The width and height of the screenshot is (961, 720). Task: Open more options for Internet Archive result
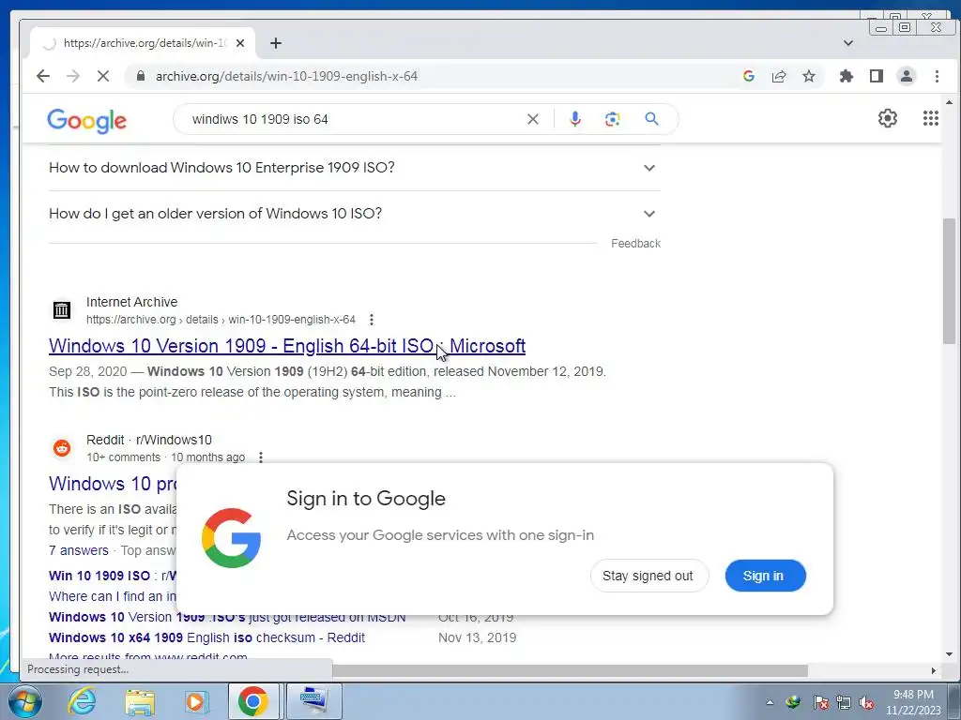(x=372, y=320)
